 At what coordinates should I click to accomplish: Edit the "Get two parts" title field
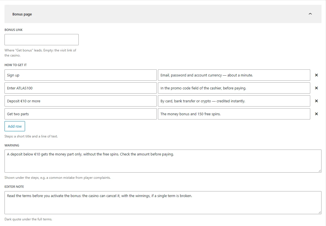[x=81, y=114]
